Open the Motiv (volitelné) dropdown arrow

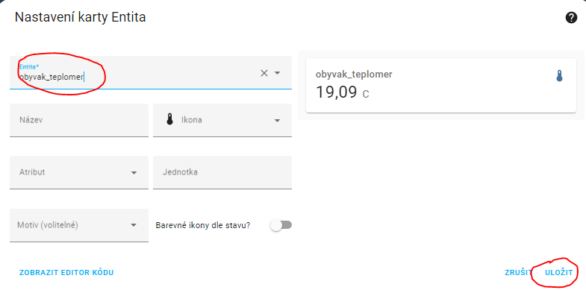(x=134, y=225)
